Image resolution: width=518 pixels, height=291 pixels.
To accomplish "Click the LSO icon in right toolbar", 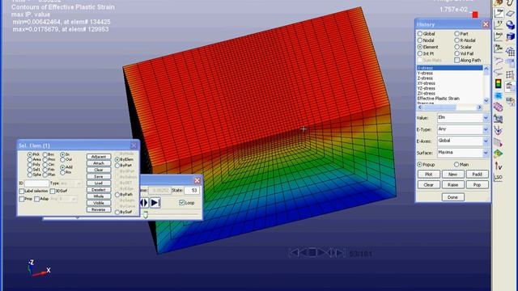I will (499, 178).
